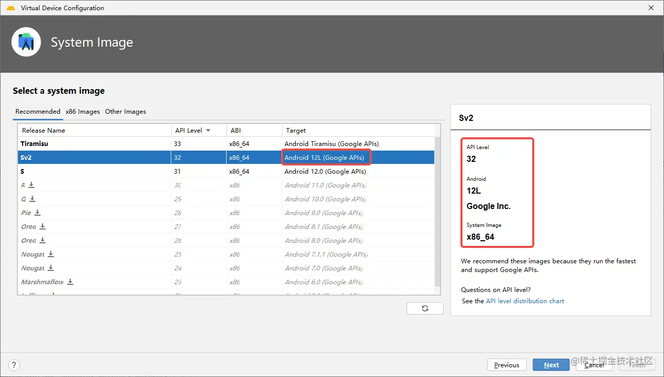The width and height of the screenshot is (664, 377).
Task: Select the Tiramisu release row
Action: tap(226, 144)
